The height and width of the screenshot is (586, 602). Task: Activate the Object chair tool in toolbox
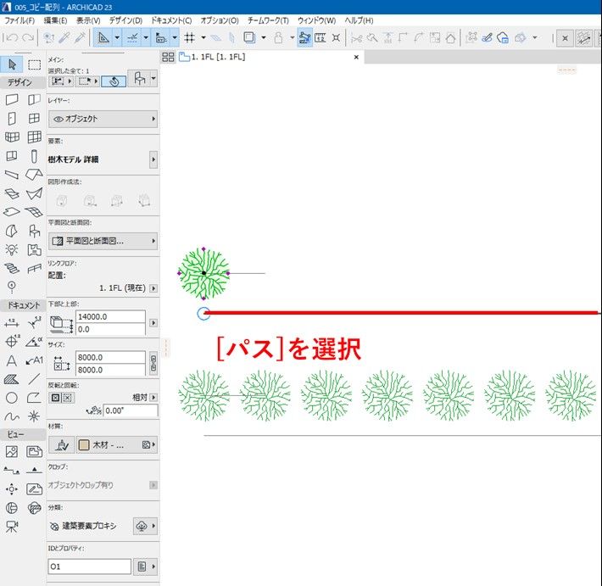(34, 231)
